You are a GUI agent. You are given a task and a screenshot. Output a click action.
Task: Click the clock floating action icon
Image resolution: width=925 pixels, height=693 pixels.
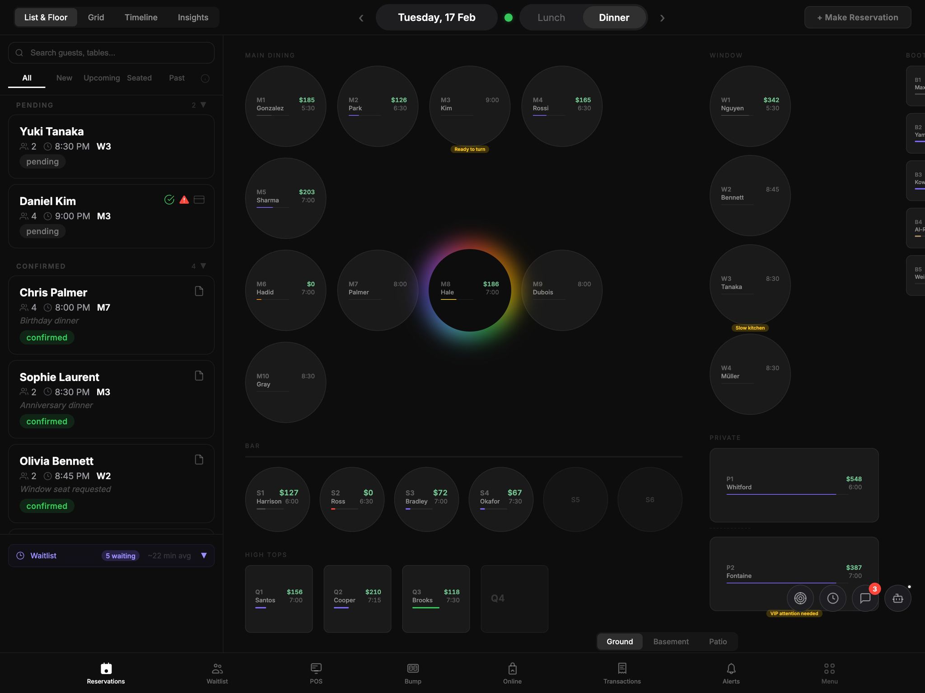point(833,598)
